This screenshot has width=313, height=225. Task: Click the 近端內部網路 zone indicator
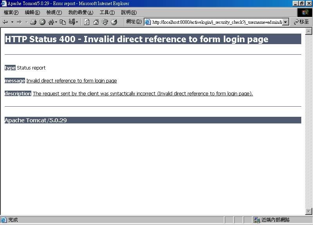coord(275,220)
